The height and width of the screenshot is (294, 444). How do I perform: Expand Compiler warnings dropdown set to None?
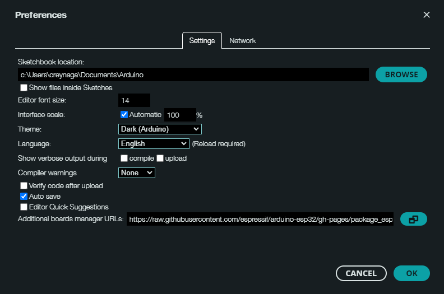136,173
